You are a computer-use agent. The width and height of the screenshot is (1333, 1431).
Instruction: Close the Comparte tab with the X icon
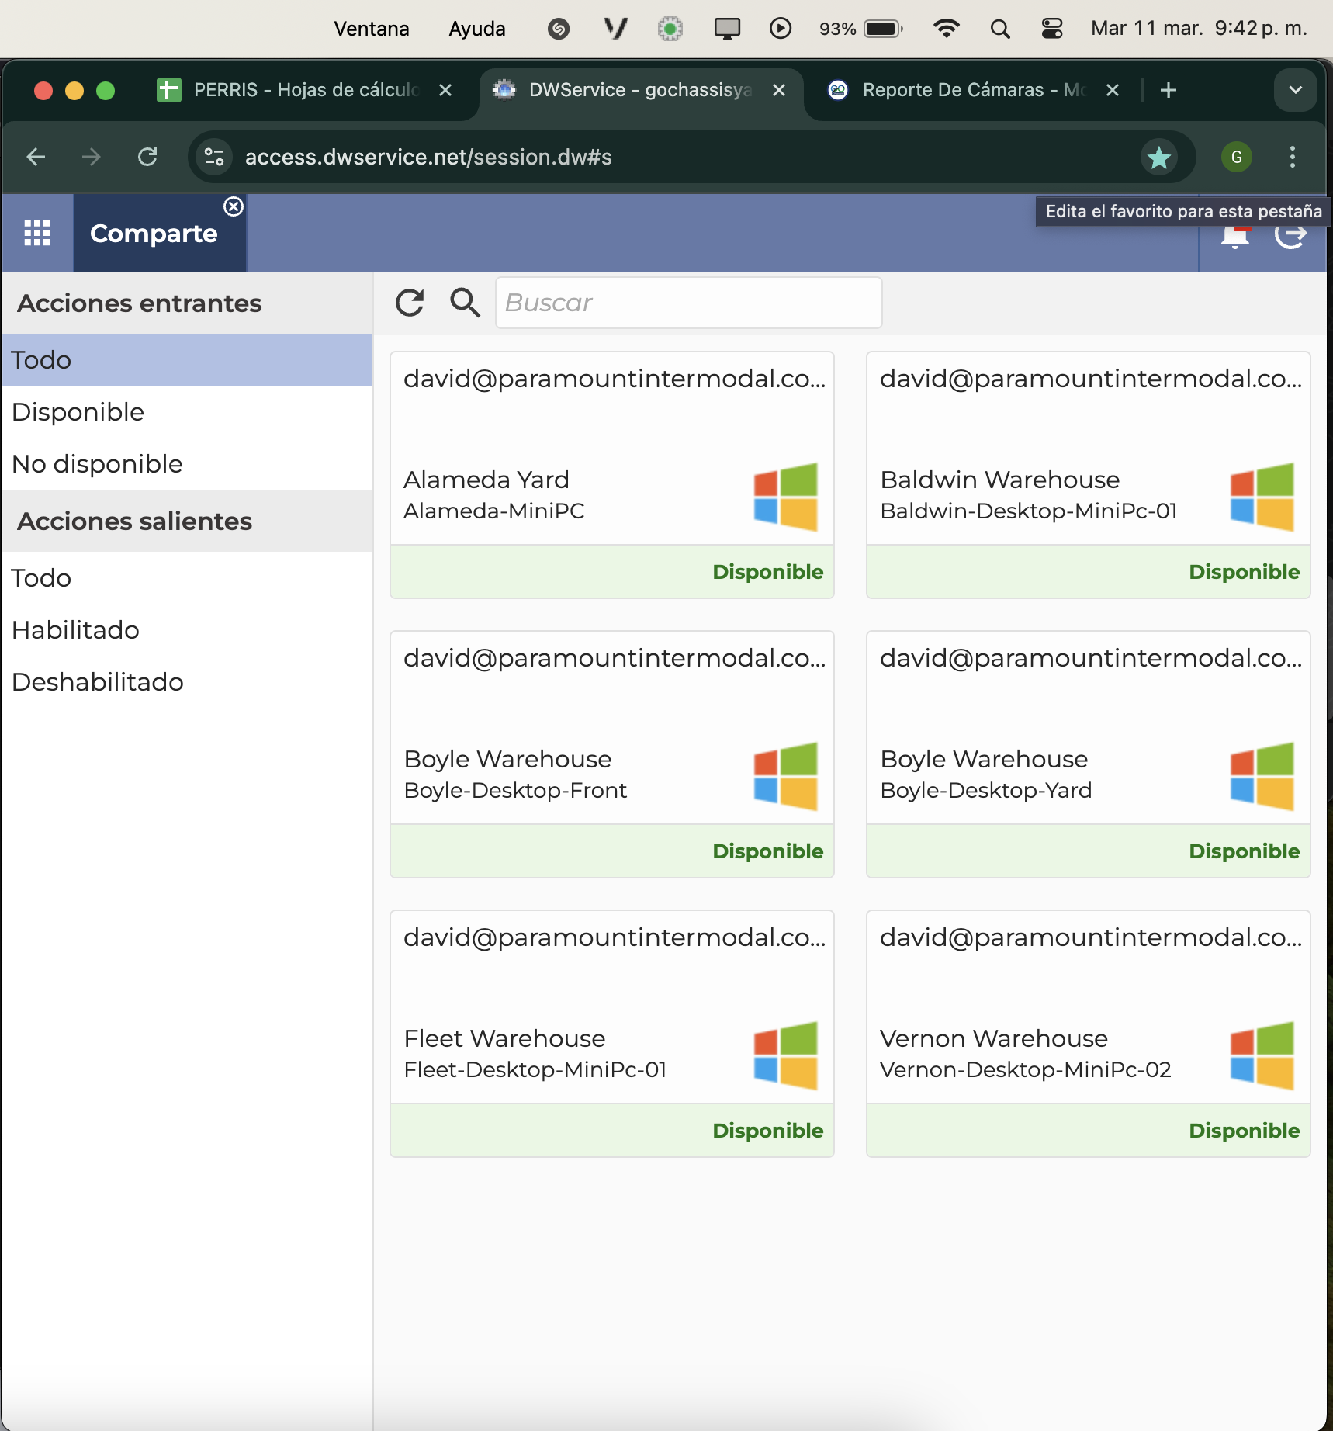click(234, 206)
